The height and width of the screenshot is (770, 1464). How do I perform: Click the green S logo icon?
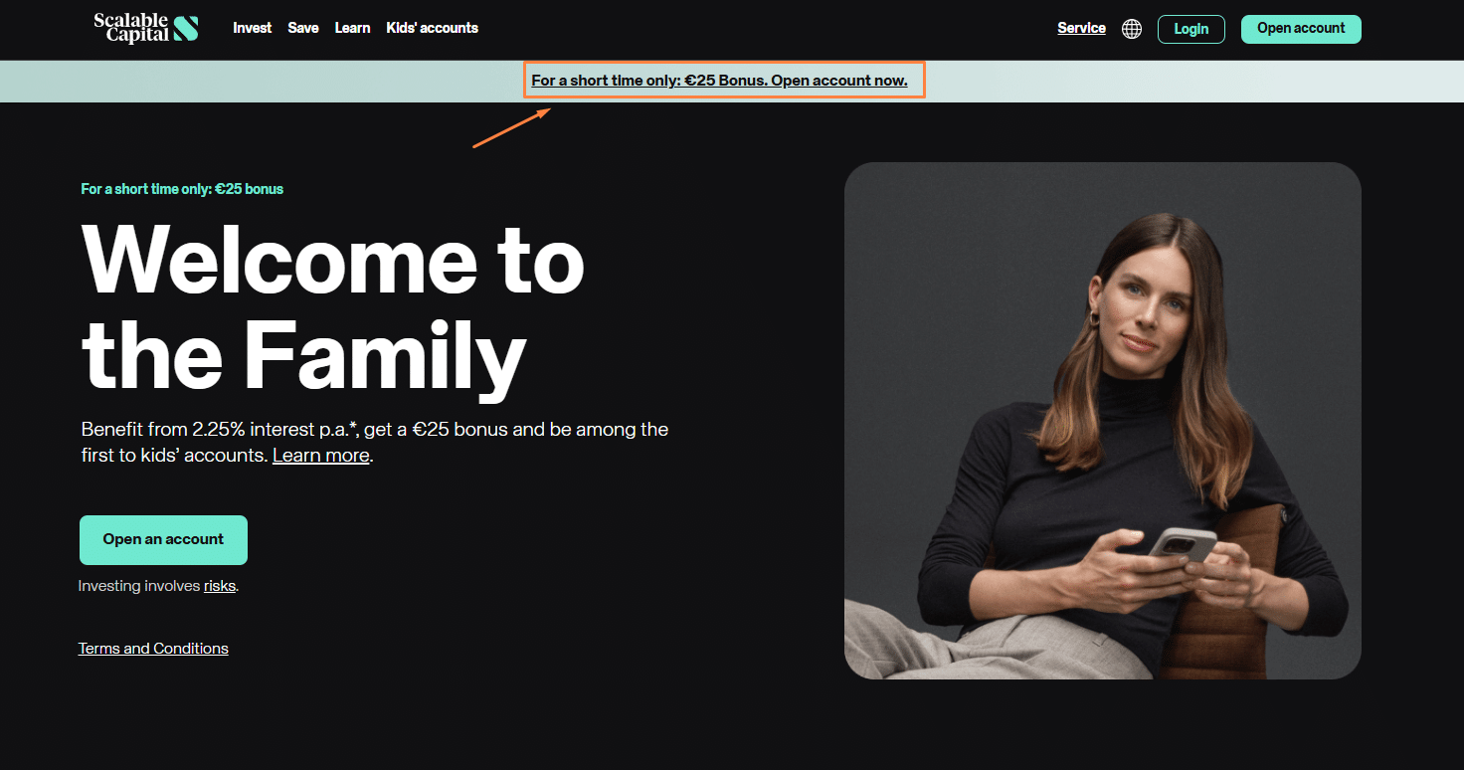pyautogui.click(x=186, y=29)
